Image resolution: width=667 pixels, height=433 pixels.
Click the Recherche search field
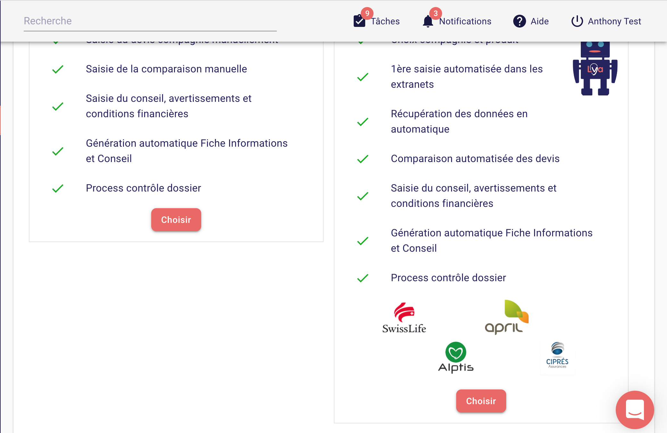click(150, 21)
